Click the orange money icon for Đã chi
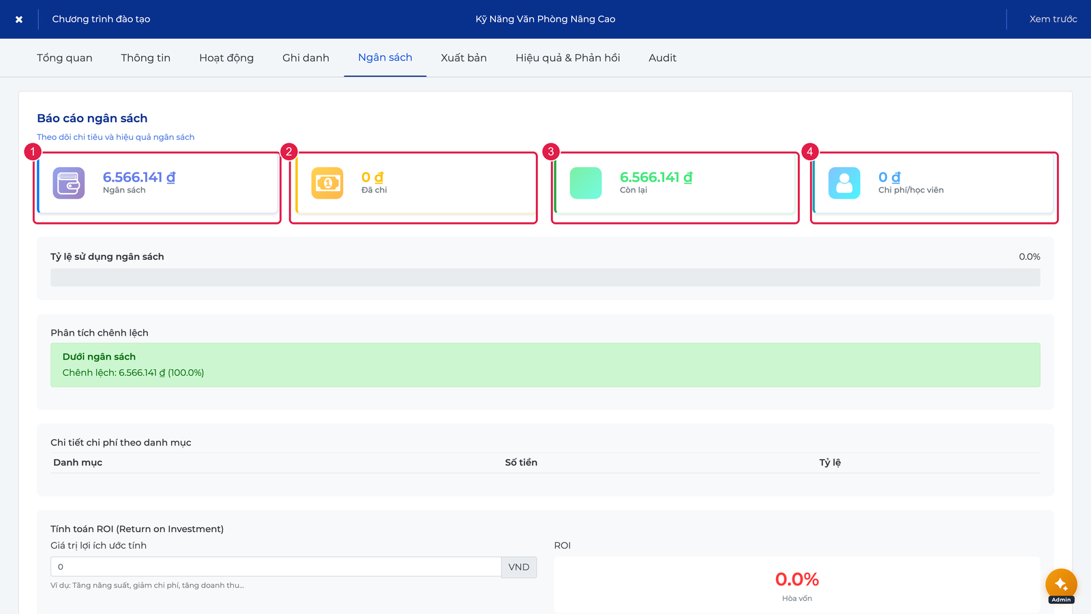The image size is (1091, 614). [327, 183]
